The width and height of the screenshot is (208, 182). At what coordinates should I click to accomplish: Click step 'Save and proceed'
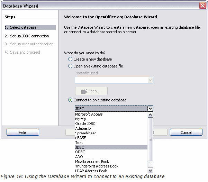click(x=22, y=52)
